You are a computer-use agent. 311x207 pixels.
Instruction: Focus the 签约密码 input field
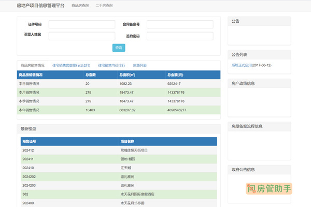(x=180, y=36)
